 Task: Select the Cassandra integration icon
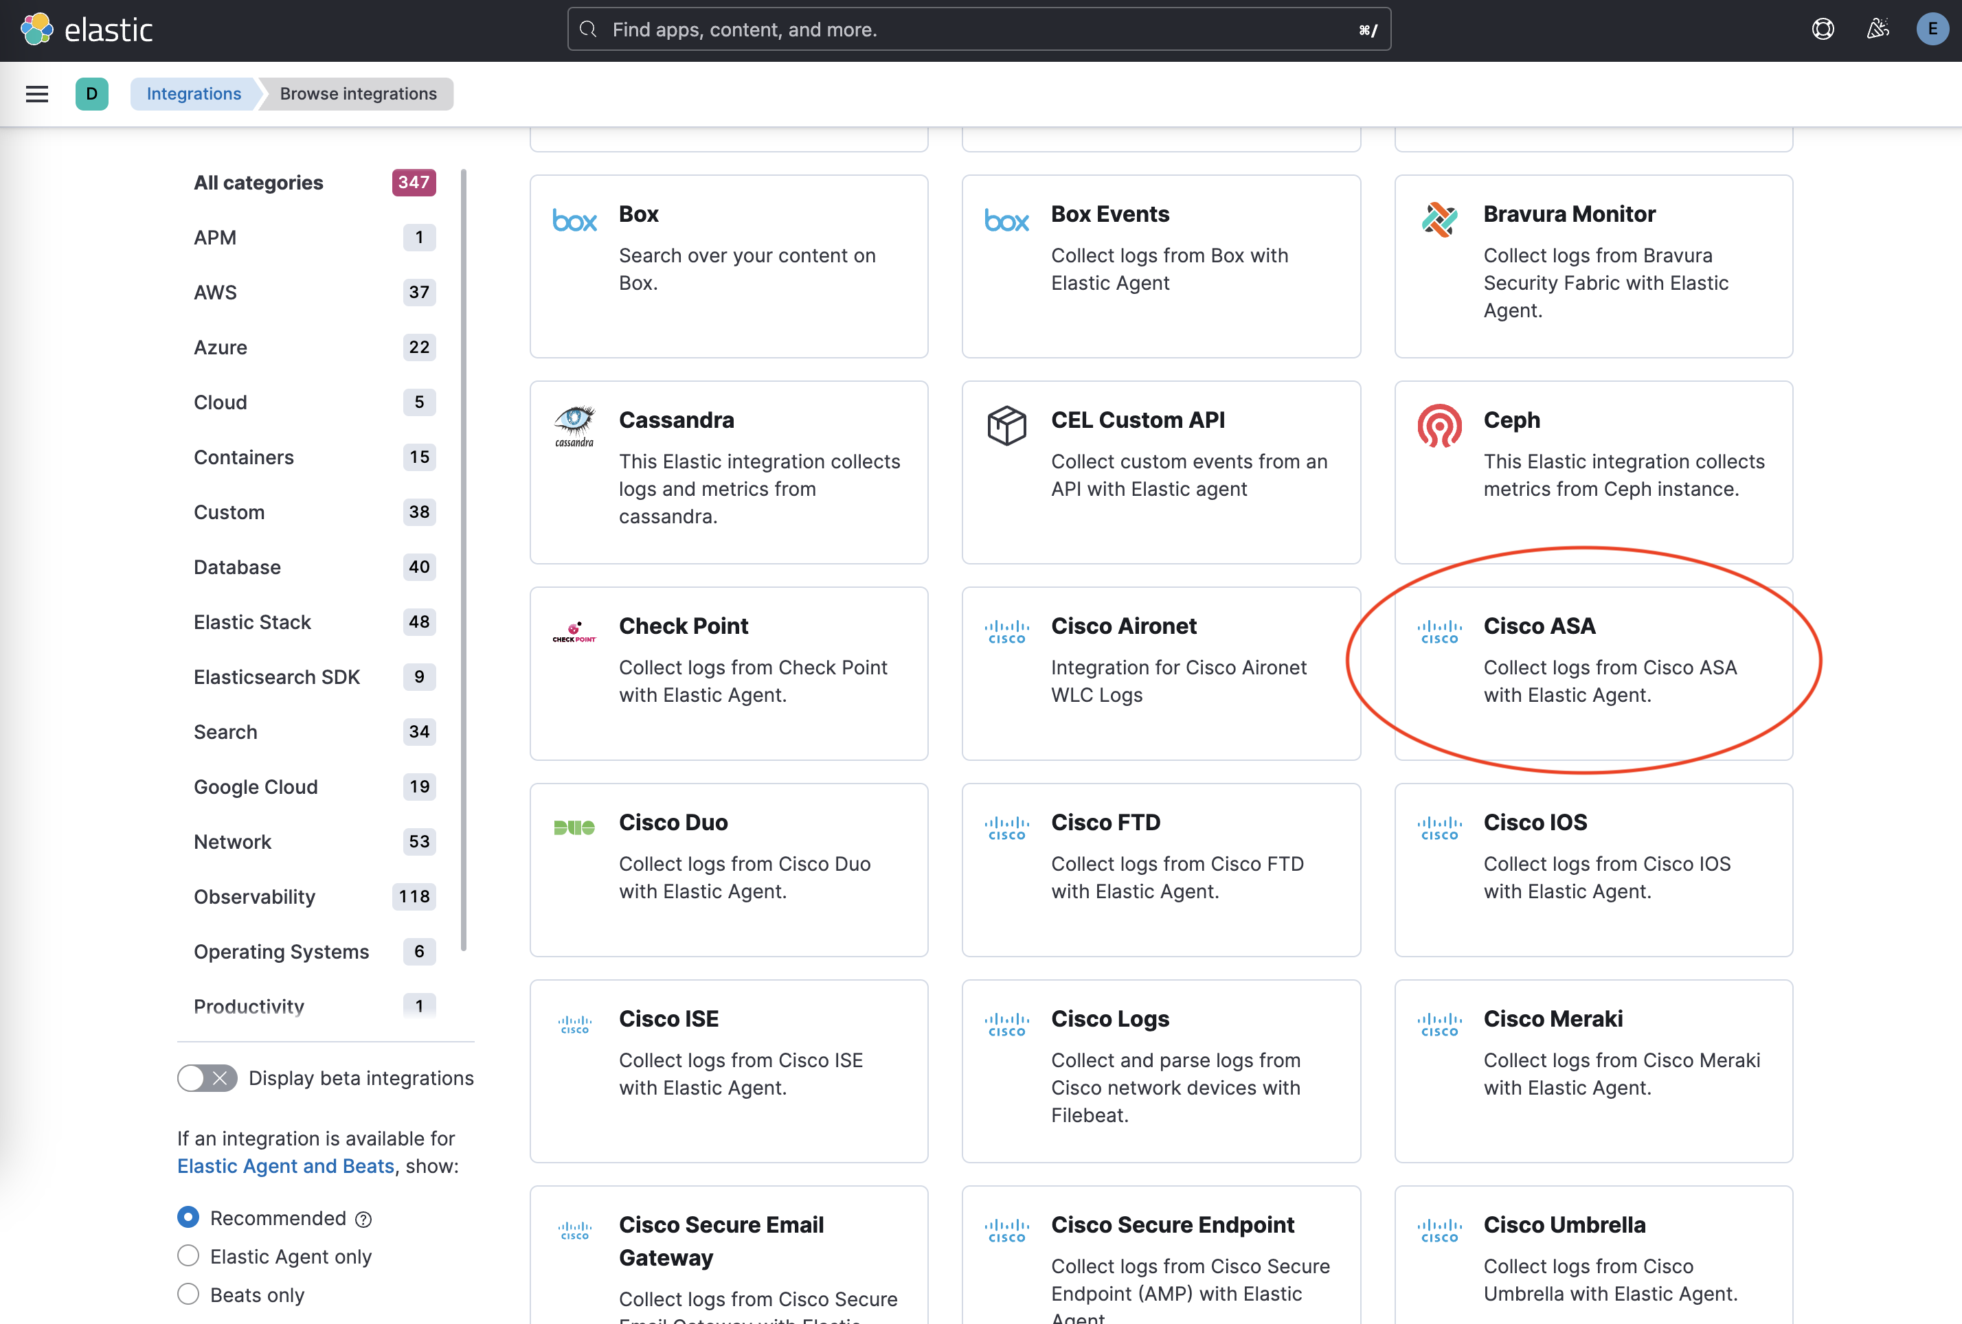[575, 426]
